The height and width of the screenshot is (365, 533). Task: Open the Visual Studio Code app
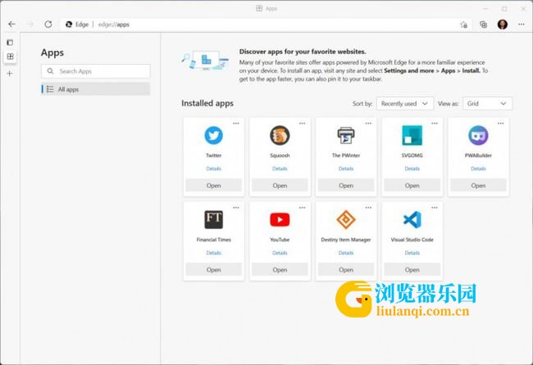pos(412,270)
